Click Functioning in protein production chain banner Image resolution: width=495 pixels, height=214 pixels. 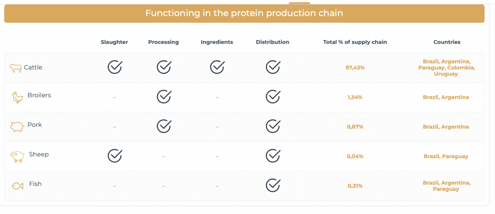click(244, 13)
